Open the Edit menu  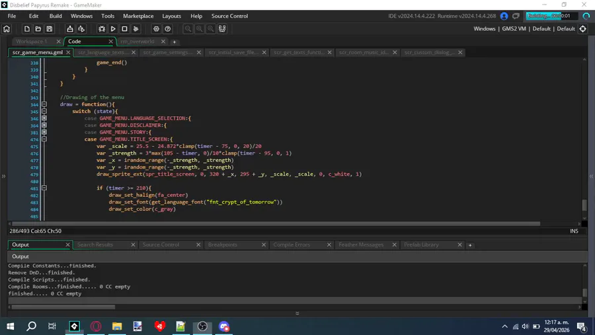click(34, 16)
